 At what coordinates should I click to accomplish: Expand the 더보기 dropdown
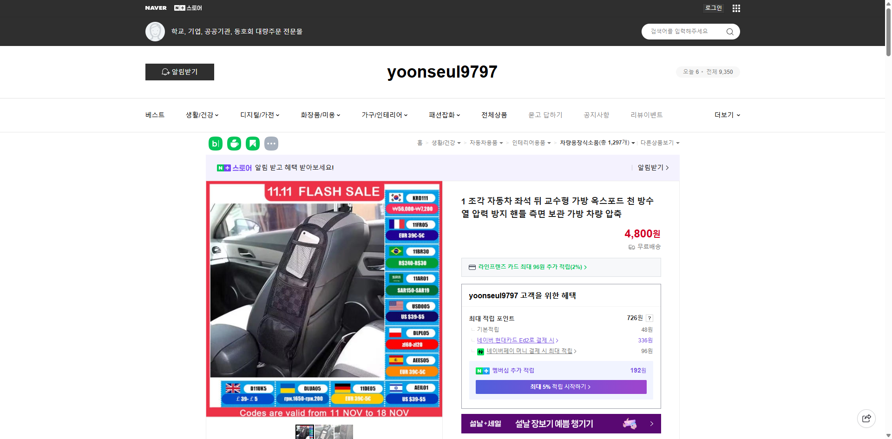[727, 115]
